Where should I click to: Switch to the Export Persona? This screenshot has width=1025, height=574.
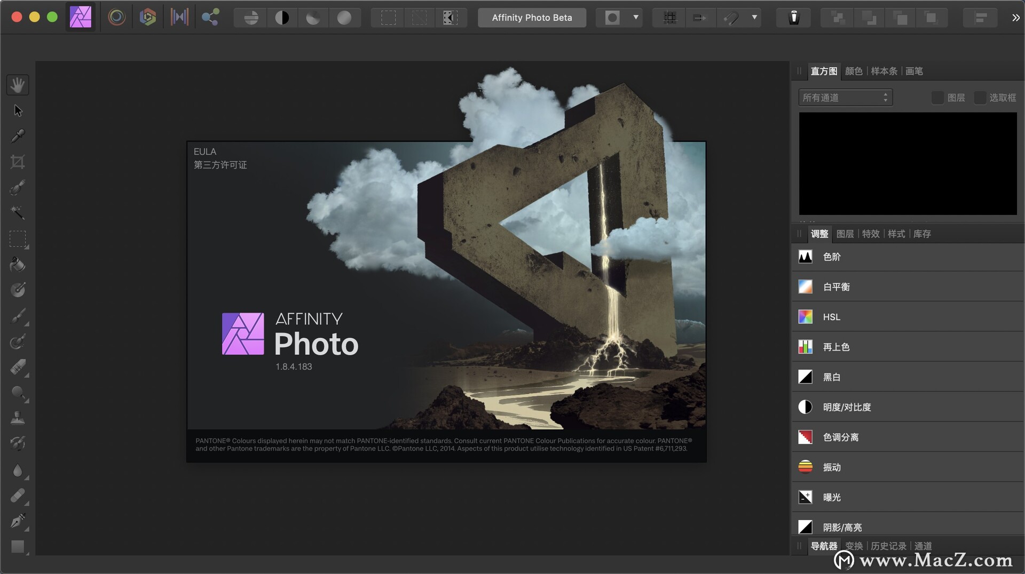(x=210, y=17)
